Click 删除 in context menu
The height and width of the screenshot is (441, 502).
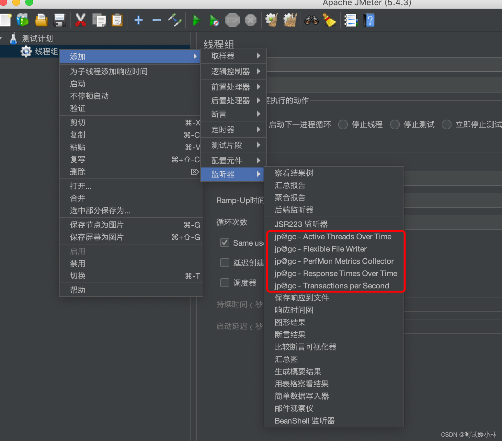130,172
